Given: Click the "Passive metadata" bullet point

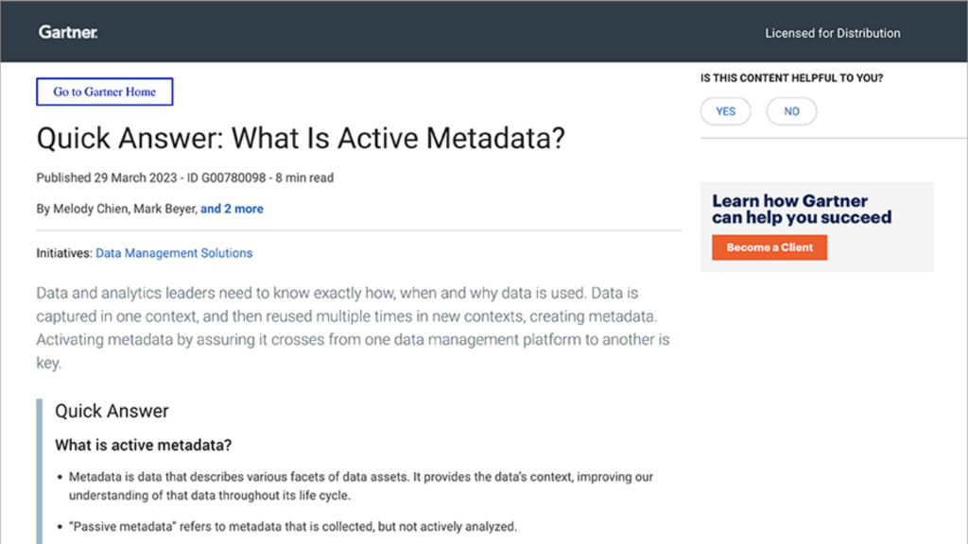Looking at the screenshot, I should pyautogui.click(x=293, y=526).
